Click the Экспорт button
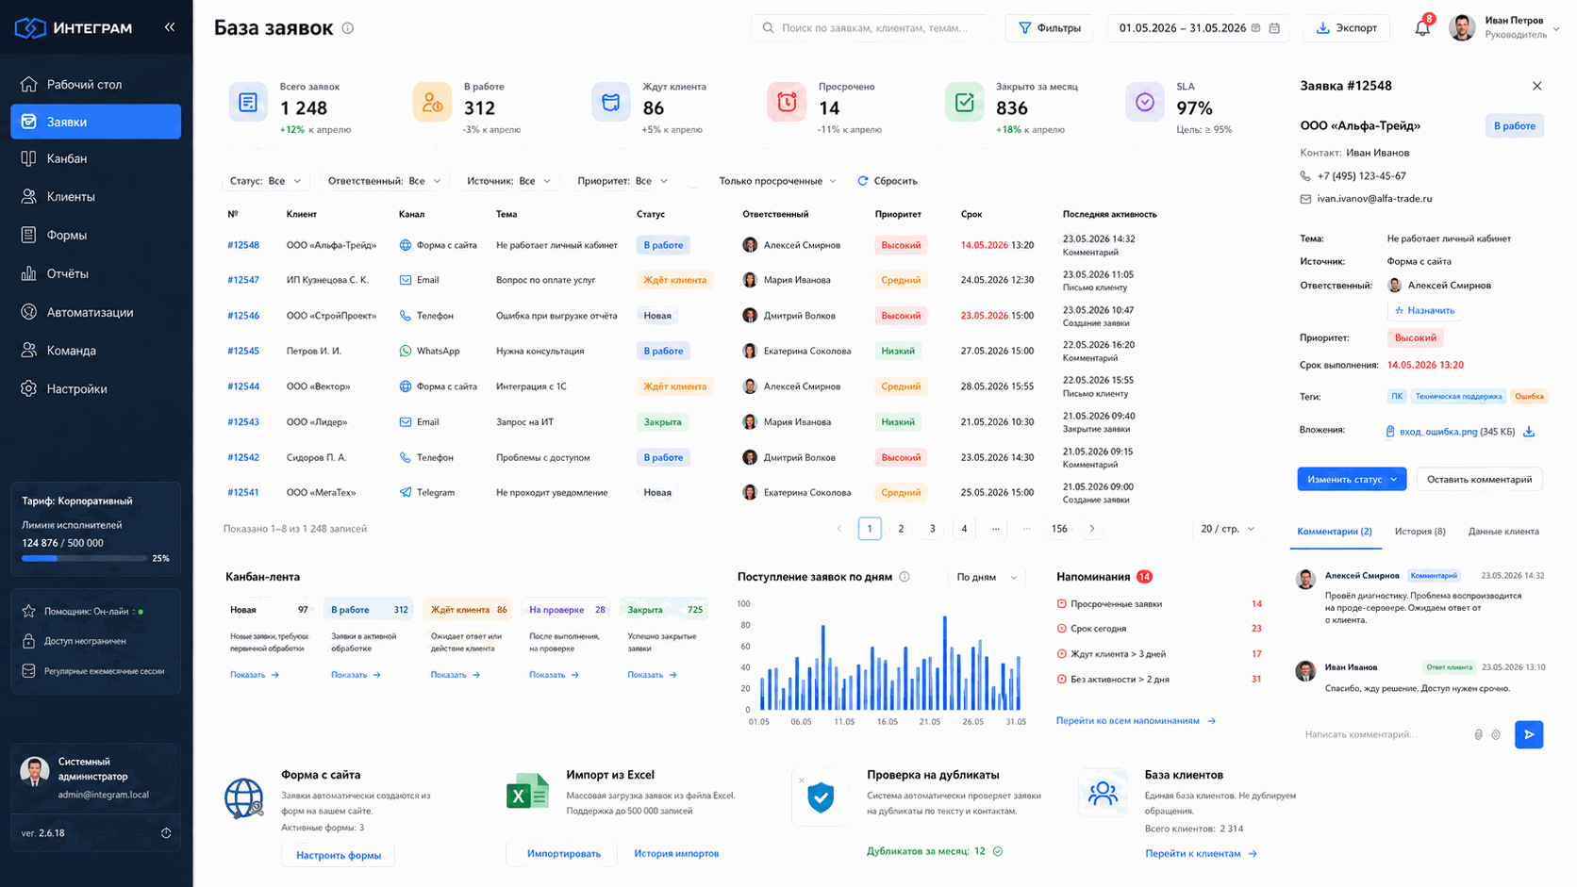1577x887 pixels. click(x=1346, y=28)
